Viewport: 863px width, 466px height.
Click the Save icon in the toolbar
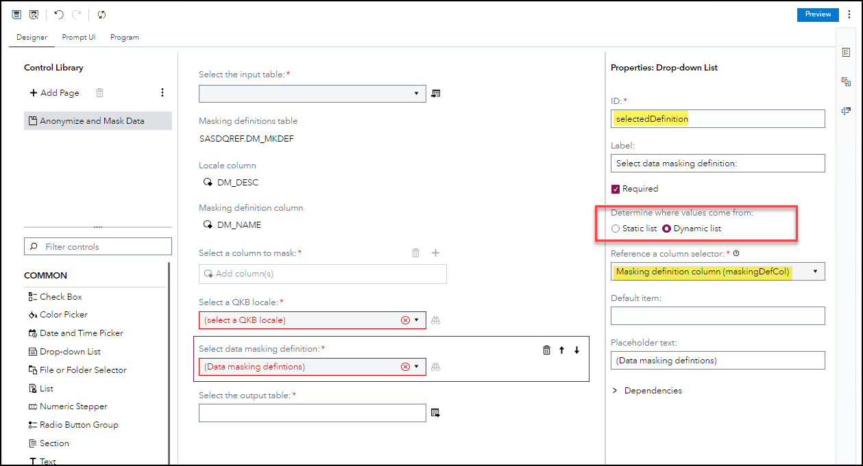[x=16, y=14]
